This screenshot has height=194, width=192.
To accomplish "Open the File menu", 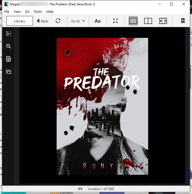I will (x=7, y=12).
